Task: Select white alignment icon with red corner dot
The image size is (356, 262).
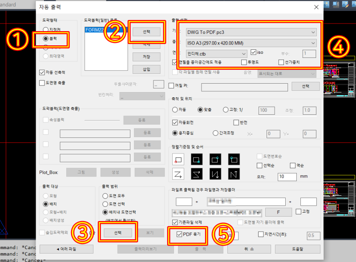Action: [x=178, y=159]
